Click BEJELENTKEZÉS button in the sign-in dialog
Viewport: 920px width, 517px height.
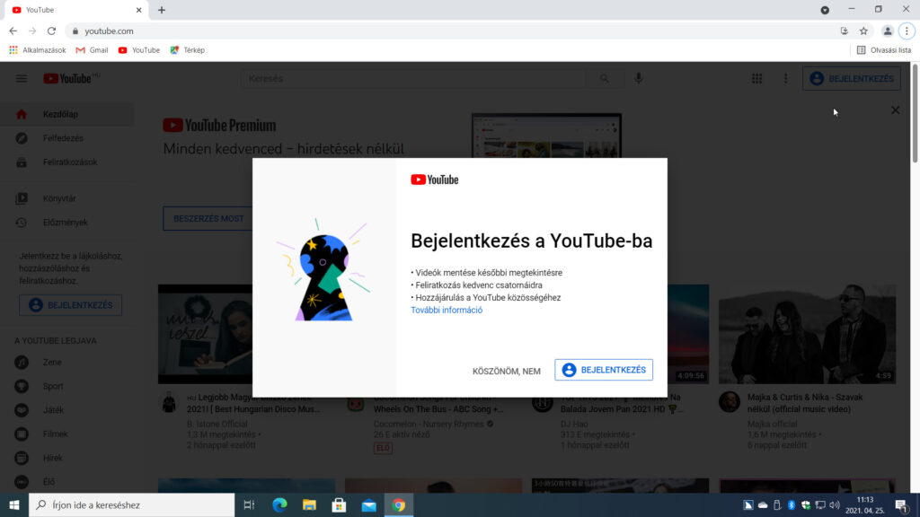click(x=603, y=370)
